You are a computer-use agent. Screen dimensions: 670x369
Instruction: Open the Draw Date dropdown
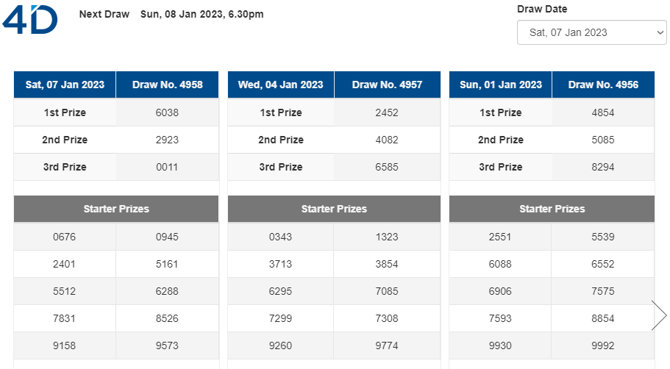(x=591, y=32)
